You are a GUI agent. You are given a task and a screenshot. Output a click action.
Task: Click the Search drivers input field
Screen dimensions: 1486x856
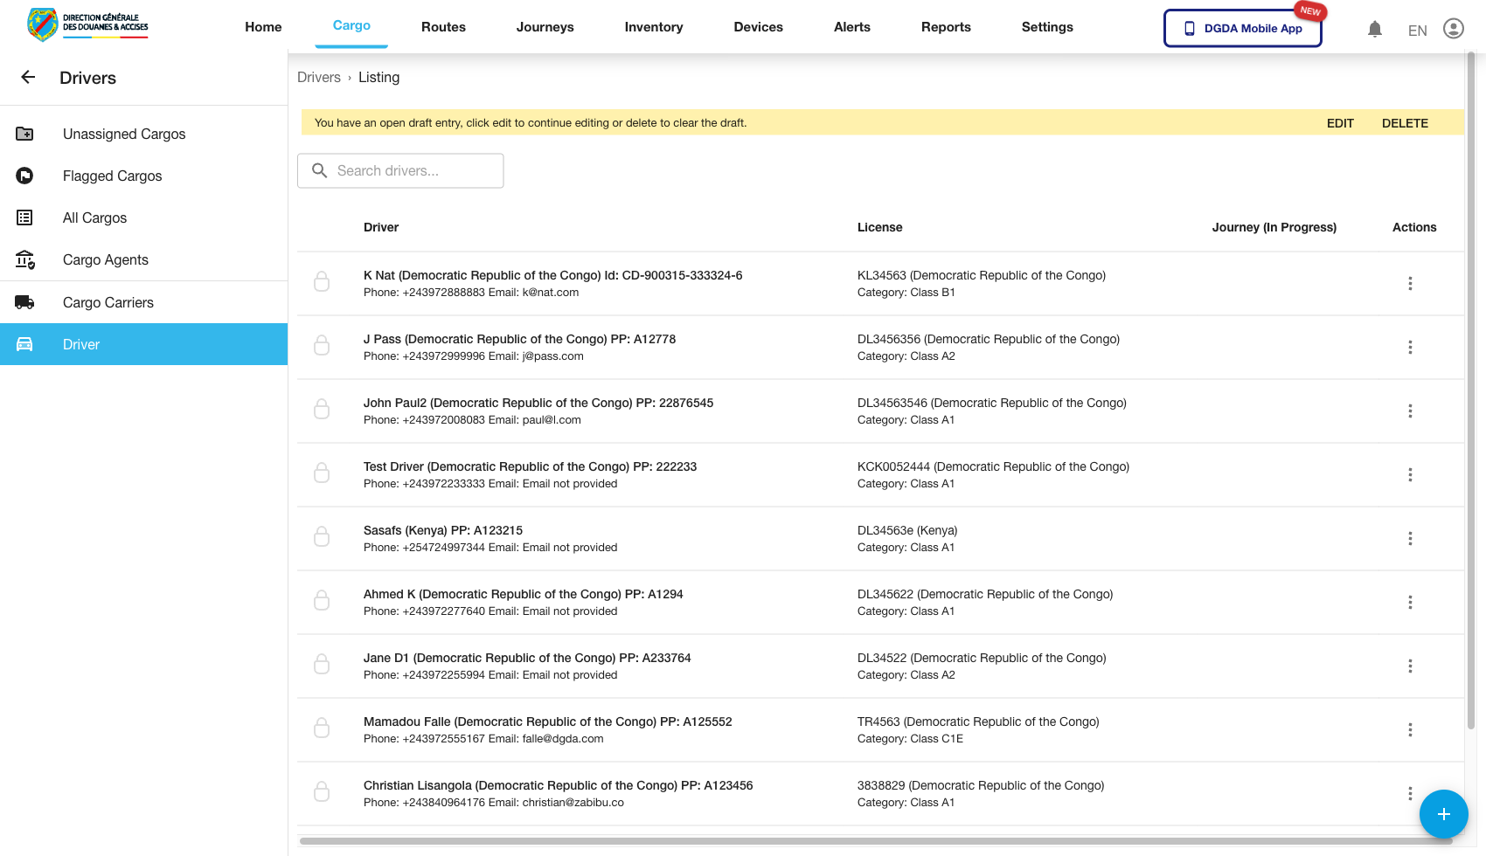(411, 171)
